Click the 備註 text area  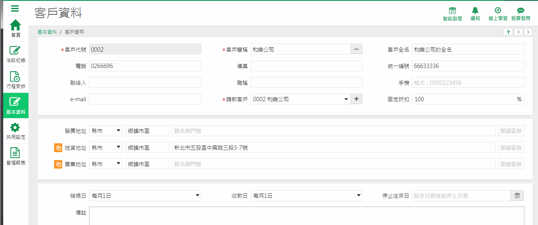pos(307,216)
